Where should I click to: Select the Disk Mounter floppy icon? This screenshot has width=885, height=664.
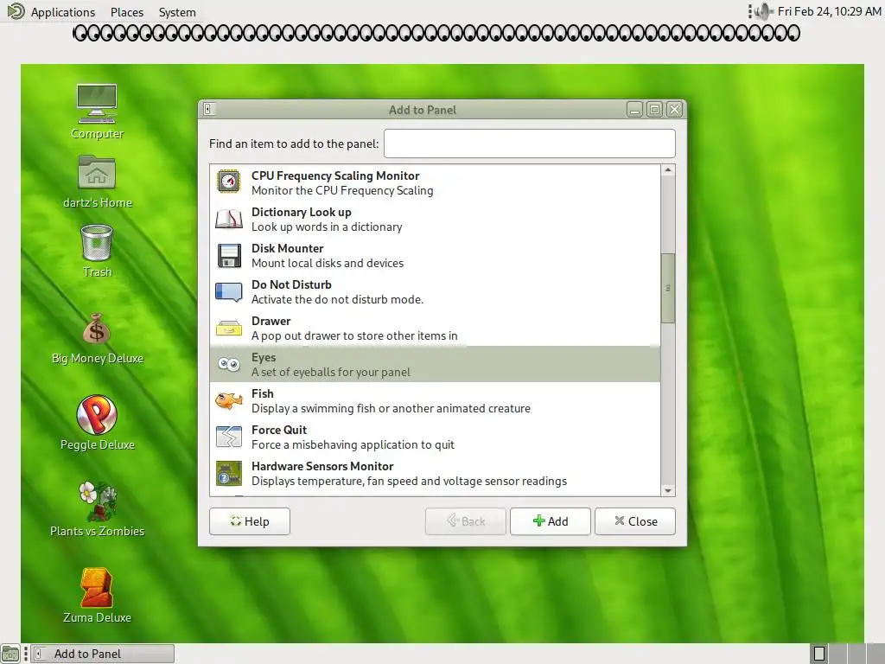coord(228,255)
